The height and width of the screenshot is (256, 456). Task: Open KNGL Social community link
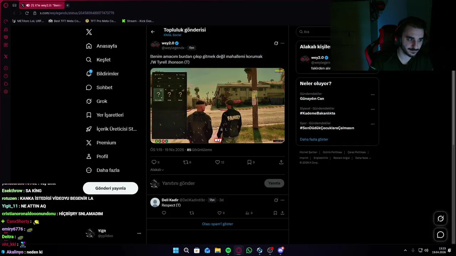pyautogui.click(x=172, y=35)
